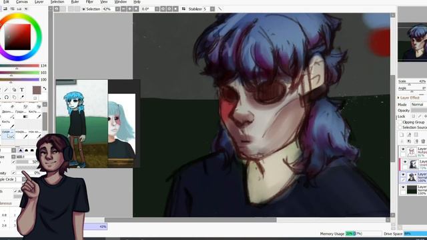Open the zoom preset dropdown arrow
This screenshot has height=240, width=427.
click(117, 9)
